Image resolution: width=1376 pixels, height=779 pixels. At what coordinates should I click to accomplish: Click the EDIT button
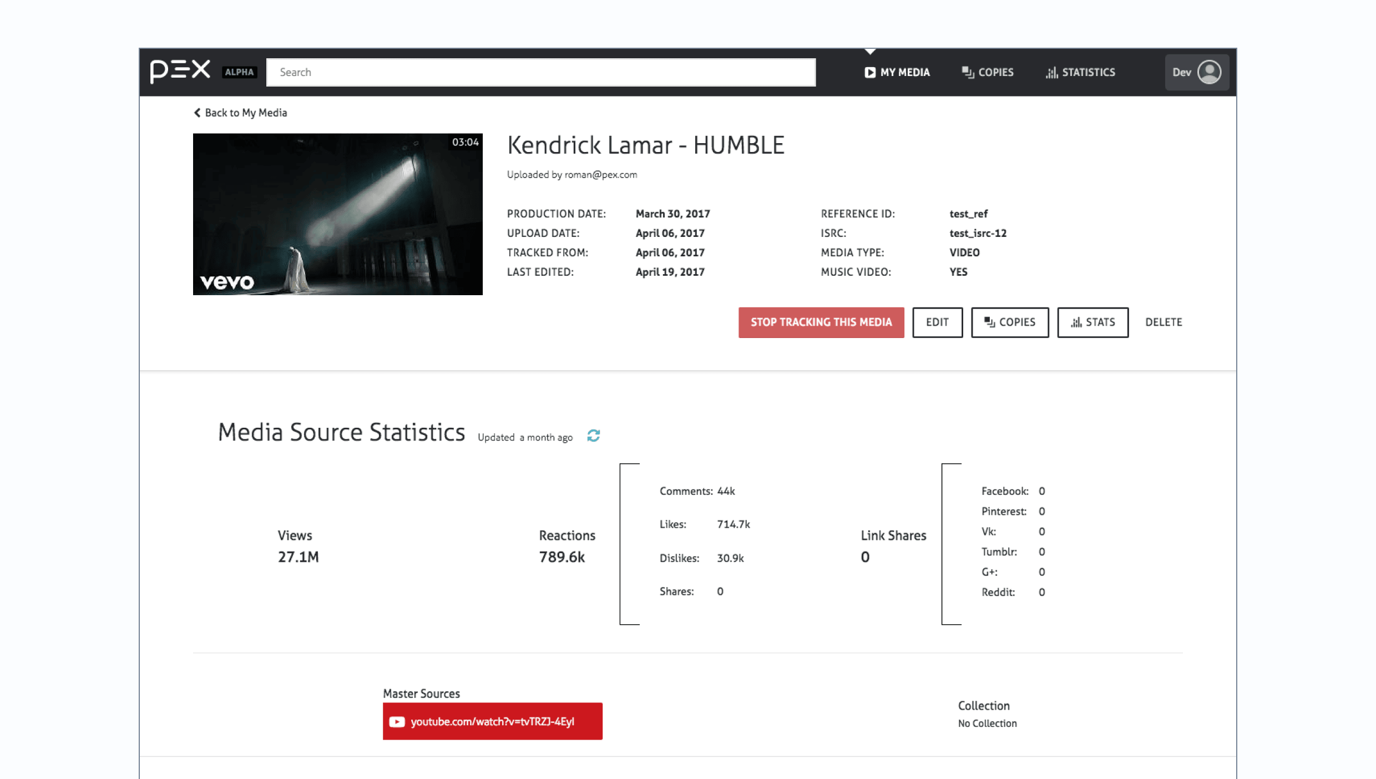coord(938,322)
